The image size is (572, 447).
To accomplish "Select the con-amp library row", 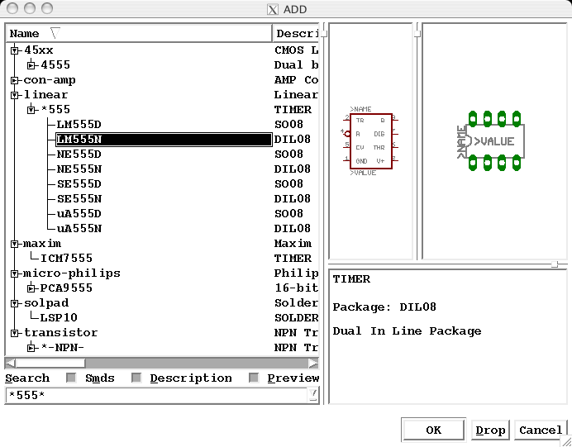I will point(50,80).
